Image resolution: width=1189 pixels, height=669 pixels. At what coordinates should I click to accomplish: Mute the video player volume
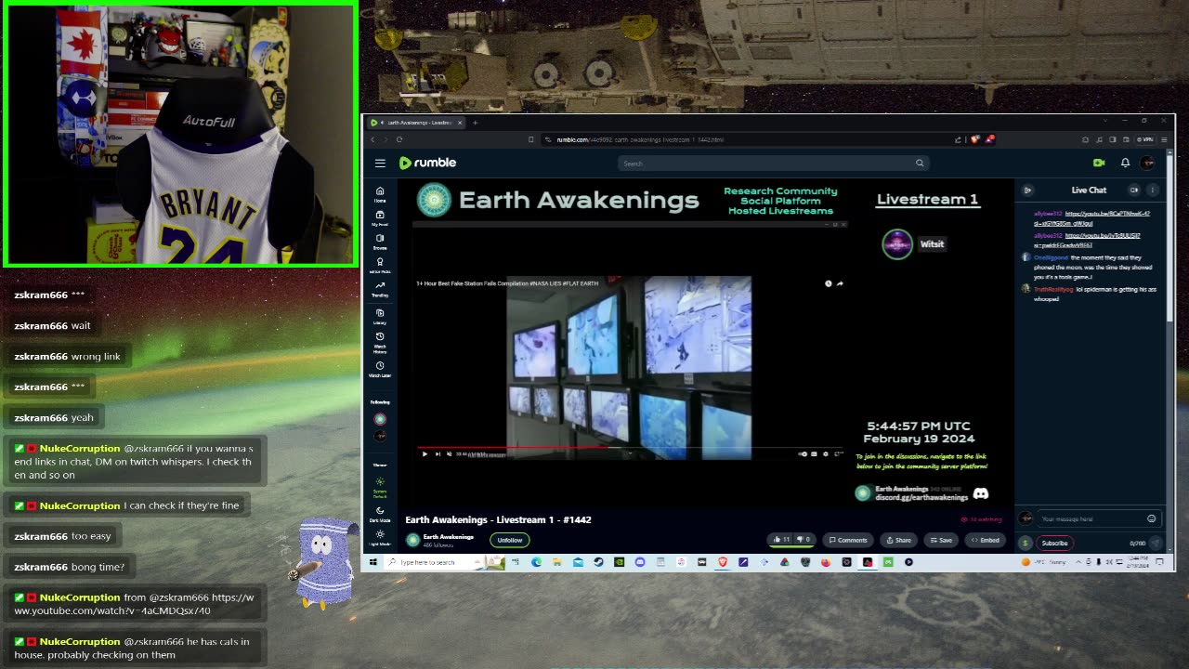coord(449,453)
